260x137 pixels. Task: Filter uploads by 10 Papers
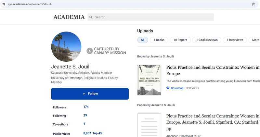pyautogui.click(x=180, y=40)
